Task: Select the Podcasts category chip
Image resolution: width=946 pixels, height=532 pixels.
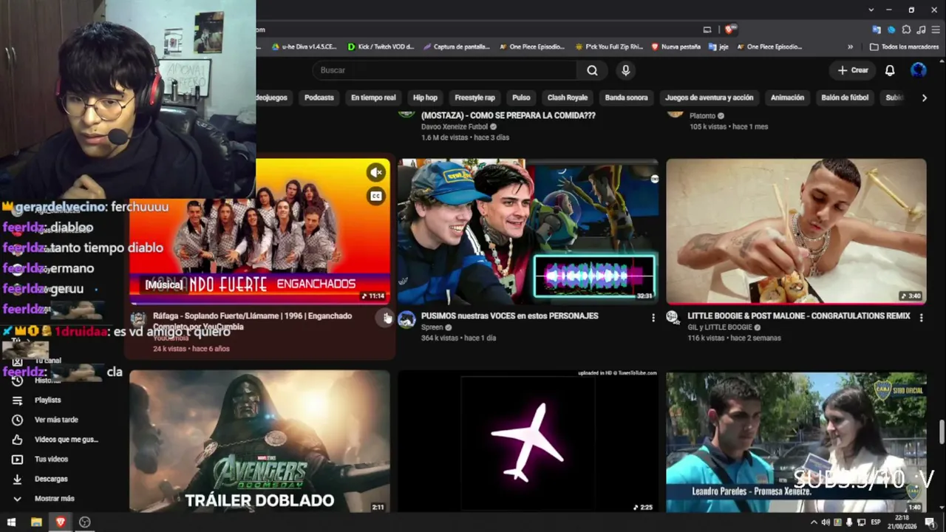Action: tap(319, 98)
